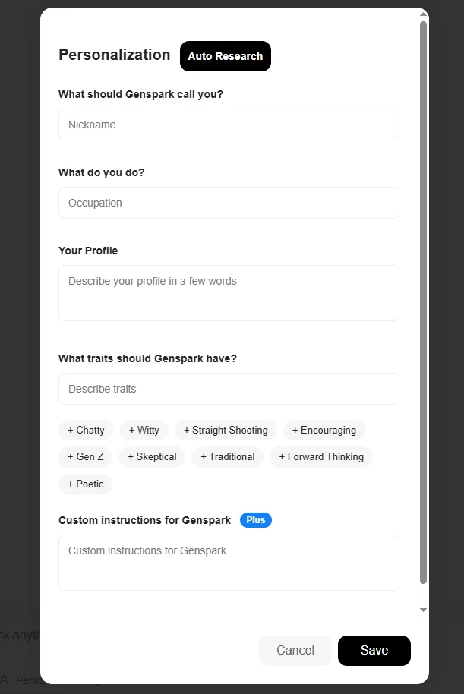This screenshot has height=694, width=464.
Task: Click the scrollbar up arrow
Action: coord(423,14)
